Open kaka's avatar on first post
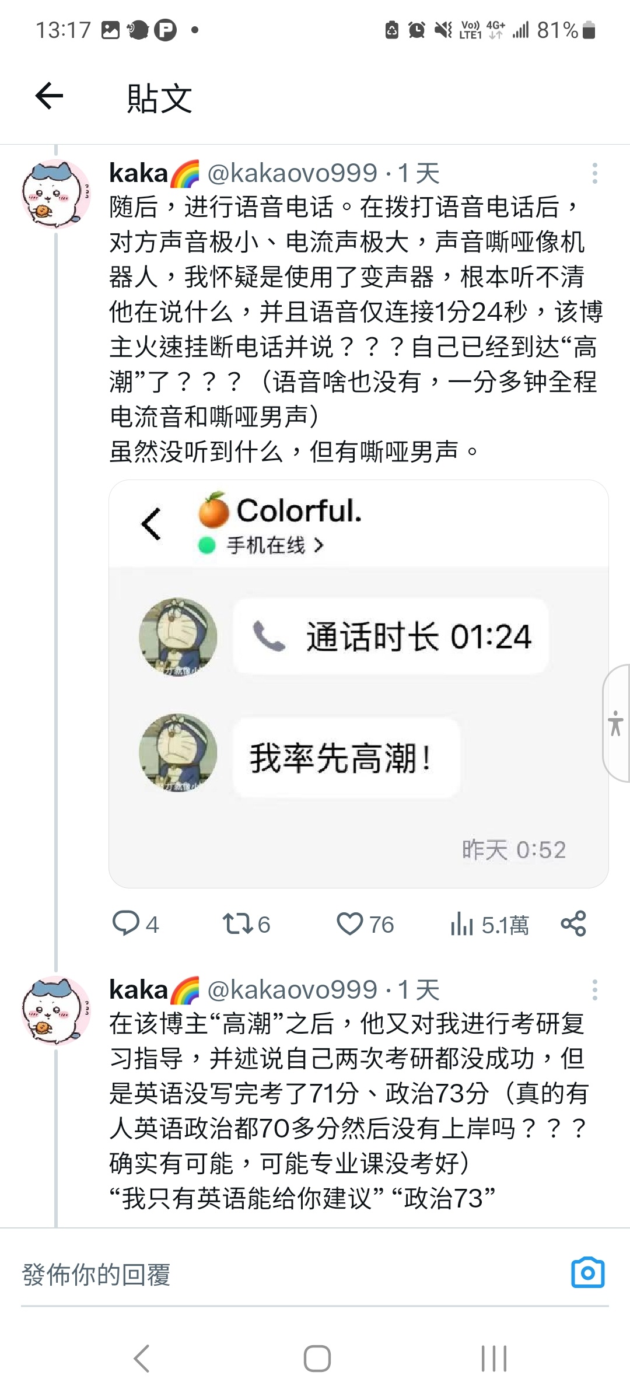The image size is (630, 1400). coord(56,194)
